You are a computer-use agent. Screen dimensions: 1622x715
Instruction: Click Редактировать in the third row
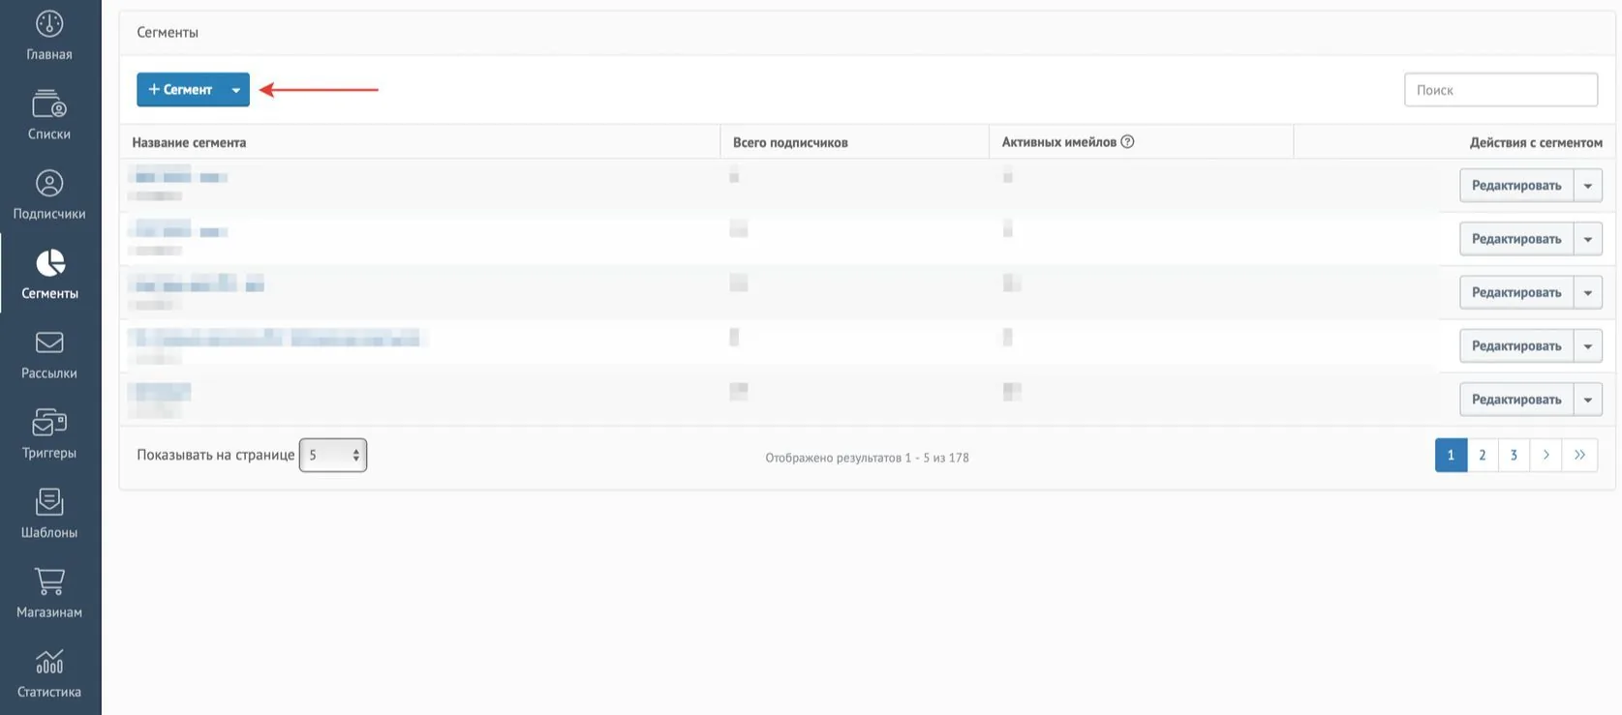(x=1516, y=292)
